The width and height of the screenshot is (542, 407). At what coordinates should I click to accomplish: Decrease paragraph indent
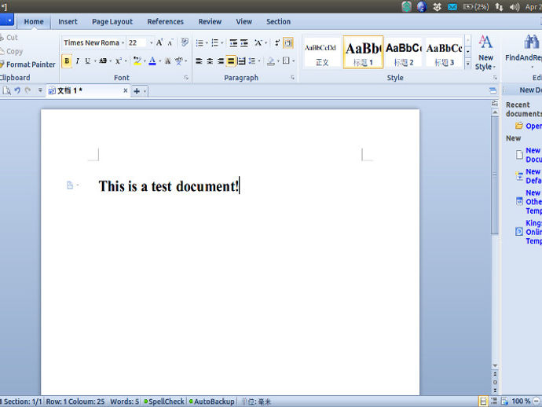point(233,43)
